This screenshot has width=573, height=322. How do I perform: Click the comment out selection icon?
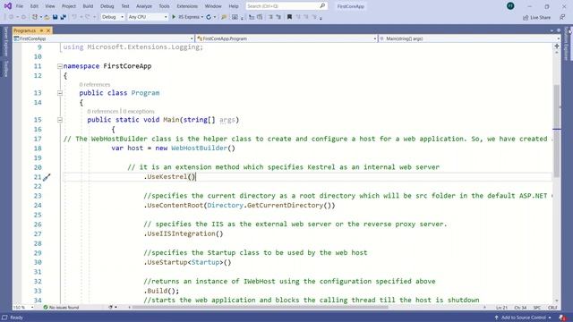click(x=270, y=17)
